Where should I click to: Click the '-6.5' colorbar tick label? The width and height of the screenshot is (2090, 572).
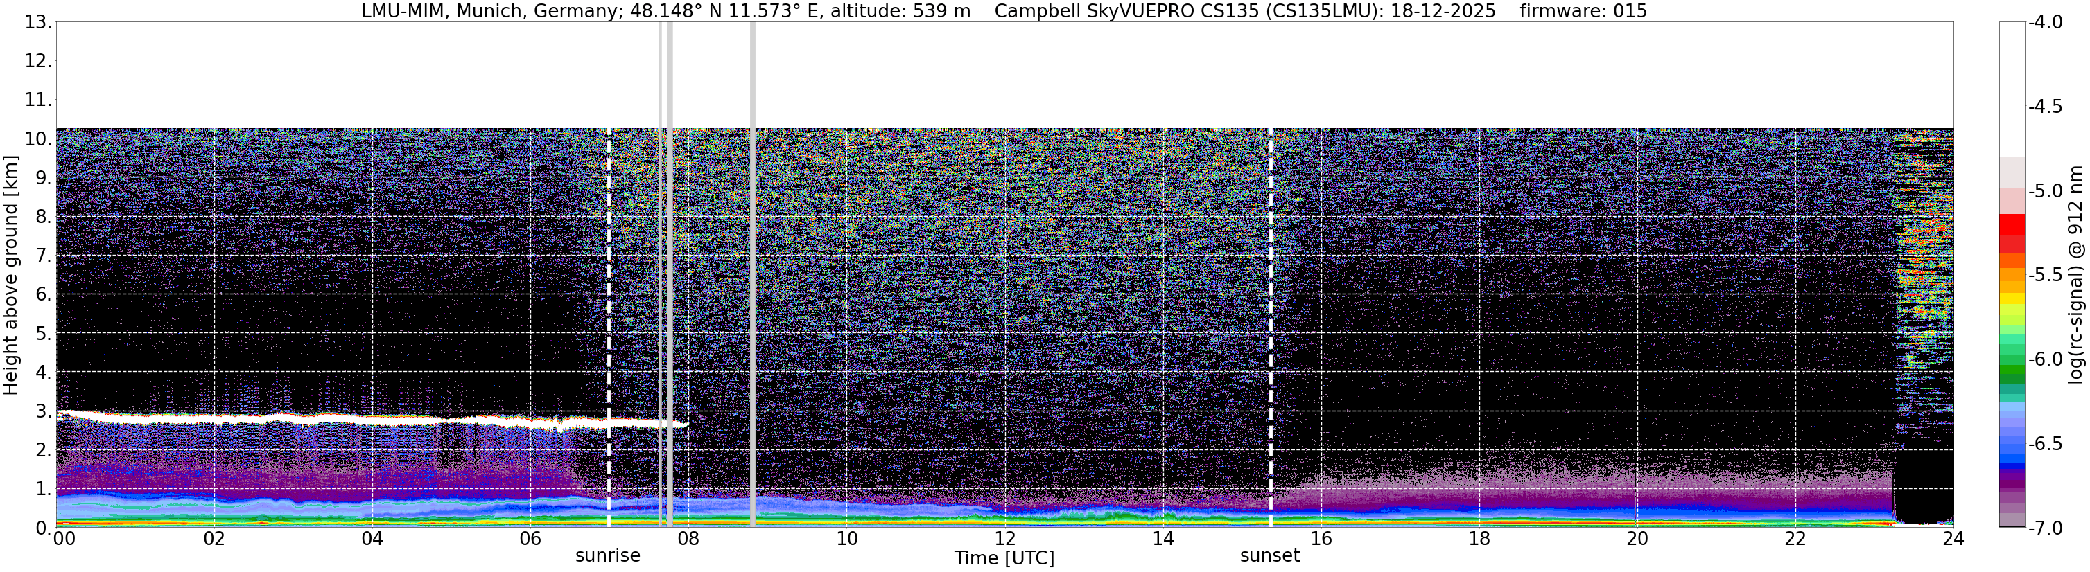pos(2046,443)
